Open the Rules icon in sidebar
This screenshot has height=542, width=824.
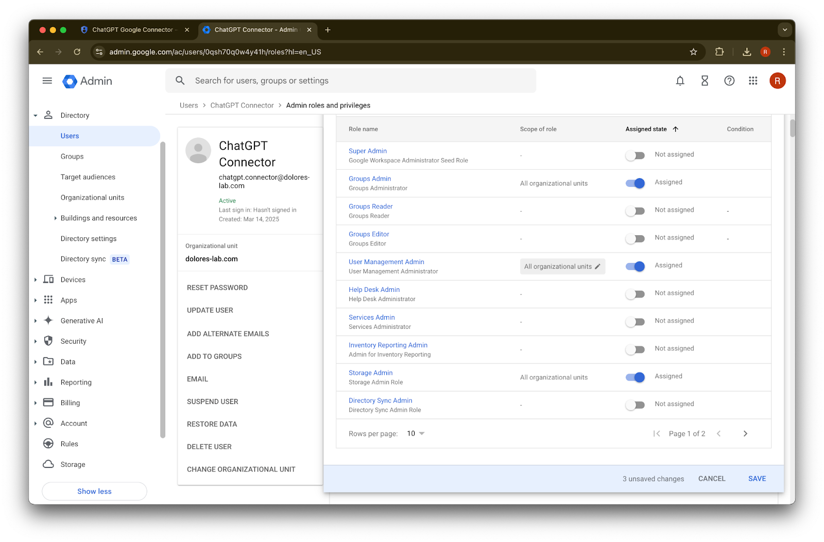(x=48, y=444)
